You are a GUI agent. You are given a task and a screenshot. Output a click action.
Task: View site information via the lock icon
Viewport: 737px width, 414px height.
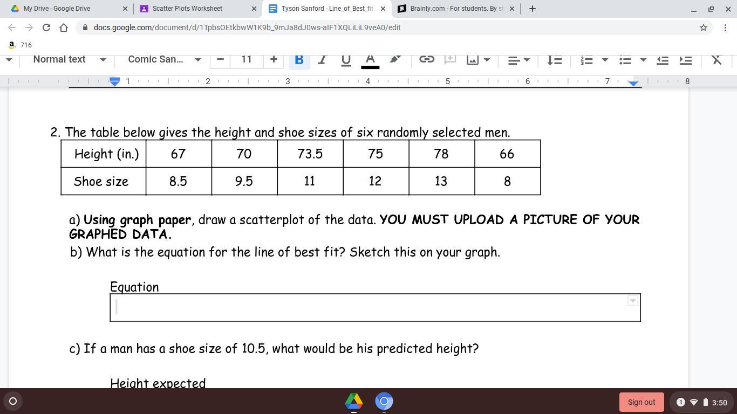pos(85,27)
